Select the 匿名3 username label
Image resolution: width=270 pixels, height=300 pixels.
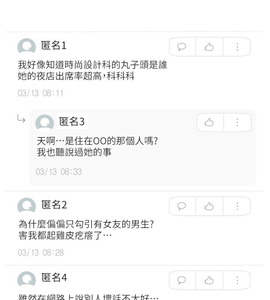pyautogui.click(x=72, y=121)
